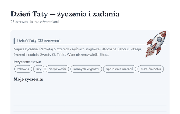Viewport: 180px width, 114px height.
Task: Select the "siły" word chip
Action: click(39, 69)
